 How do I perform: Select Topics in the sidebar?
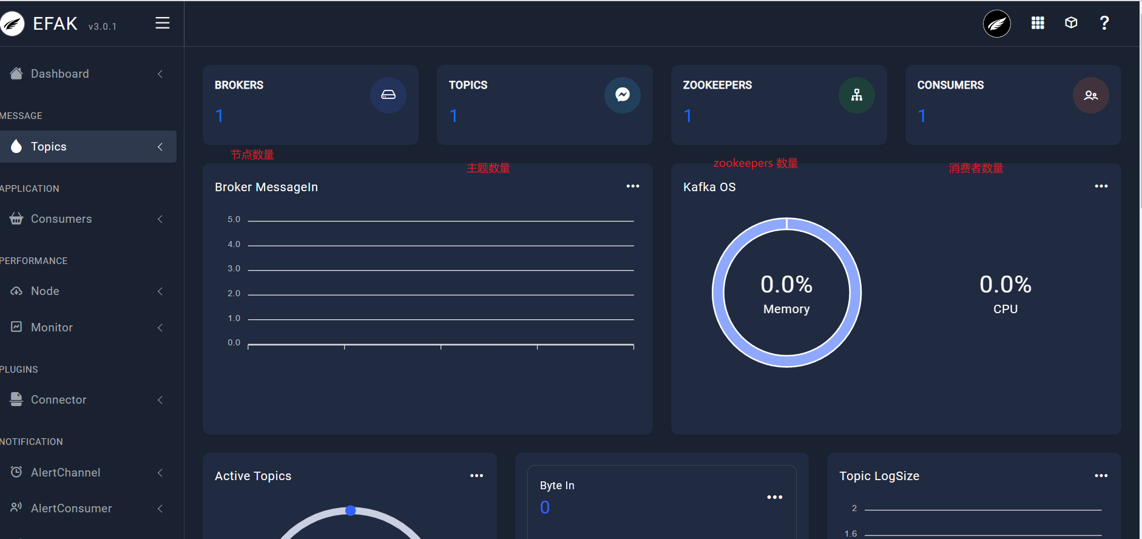[88, 146]
